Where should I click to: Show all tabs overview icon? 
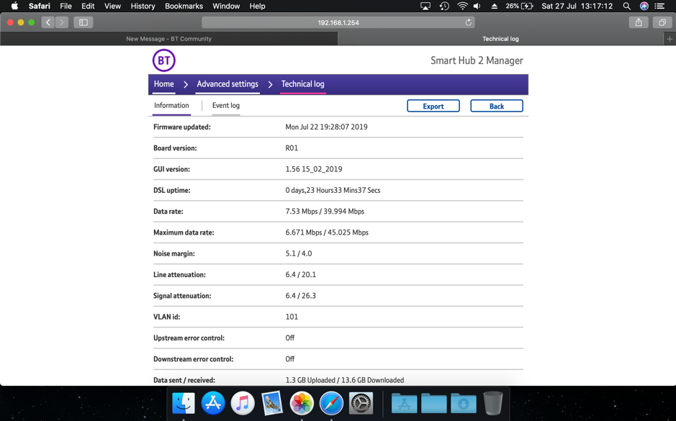662,22
